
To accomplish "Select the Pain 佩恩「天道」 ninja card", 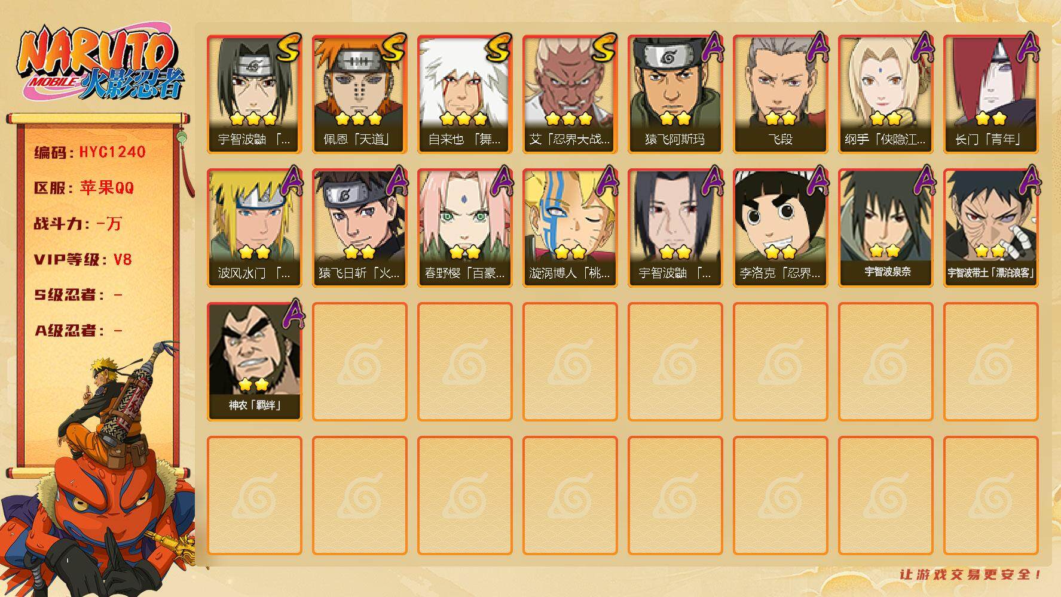I will (360, 94).
